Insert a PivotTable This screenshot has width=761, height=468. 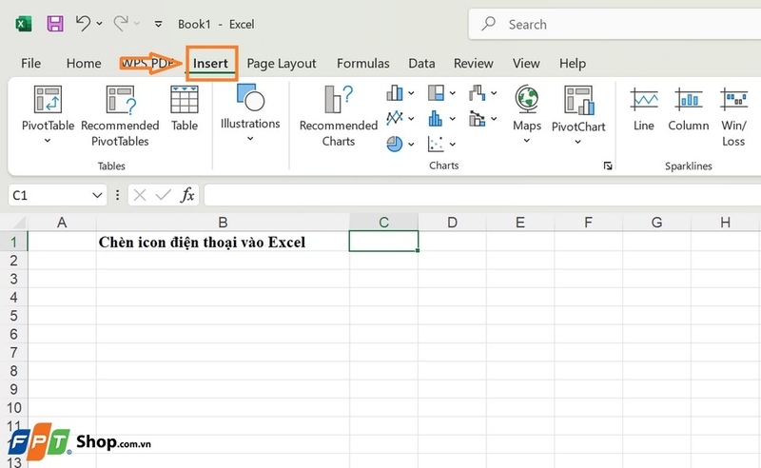48,107
